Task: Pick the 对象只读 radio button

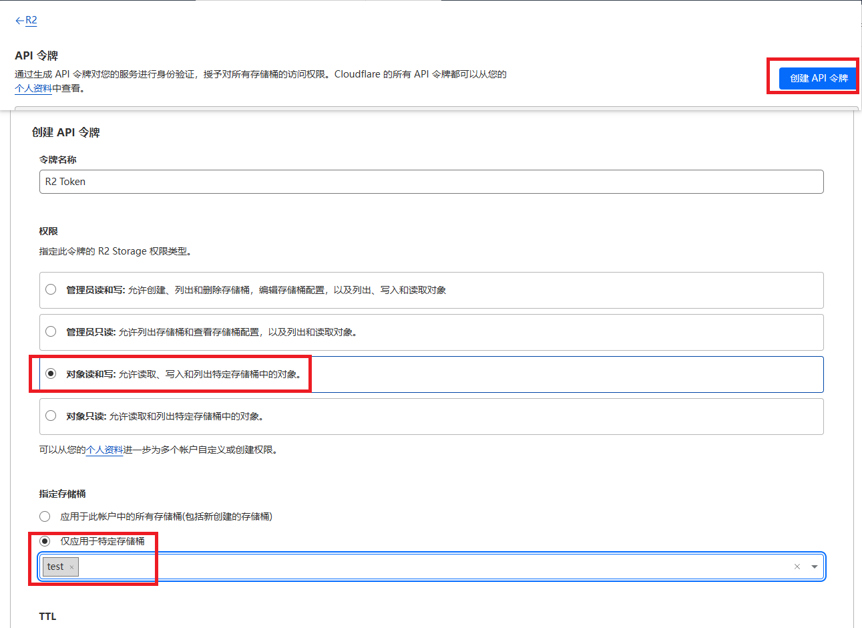Action: [x=51, y=416]
